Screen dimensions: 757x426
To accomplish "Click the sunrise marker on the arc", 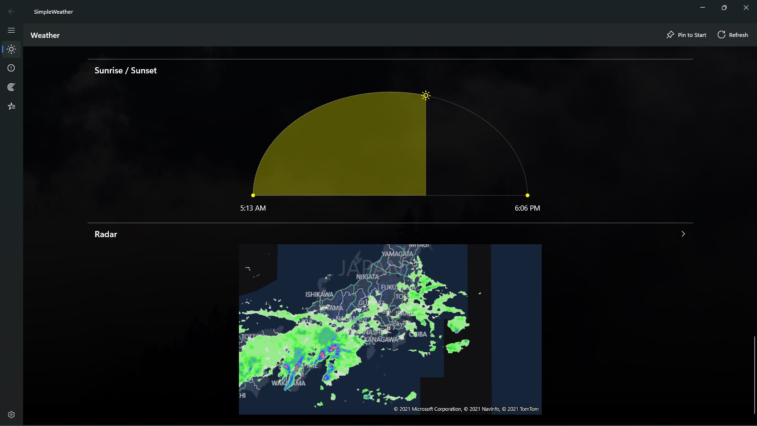I will coord(253,195).
